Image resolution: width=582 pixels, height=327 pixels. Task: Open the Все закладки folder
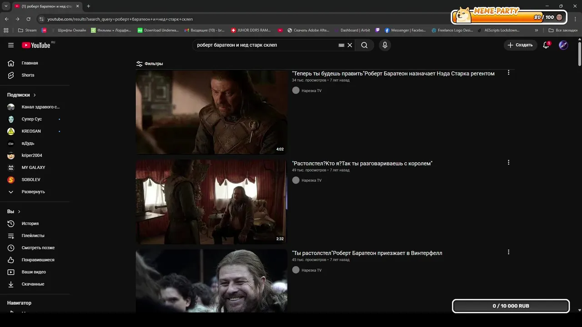tap(563, 30)
